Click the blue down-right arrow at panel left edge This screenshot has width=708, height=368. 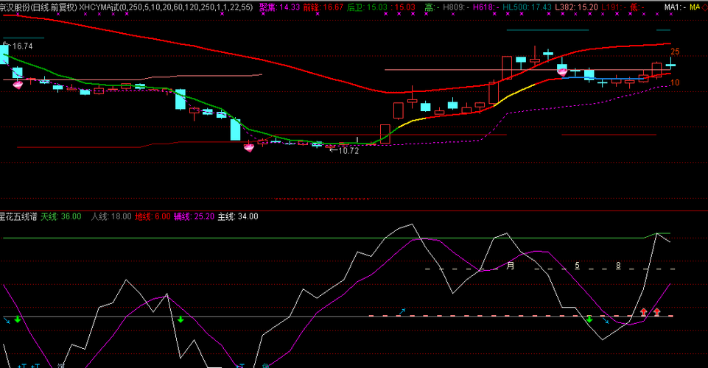pos(7,321)
